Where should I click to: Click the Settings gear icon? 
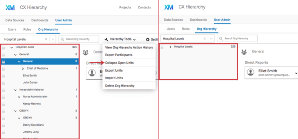[x=148, y=39]
